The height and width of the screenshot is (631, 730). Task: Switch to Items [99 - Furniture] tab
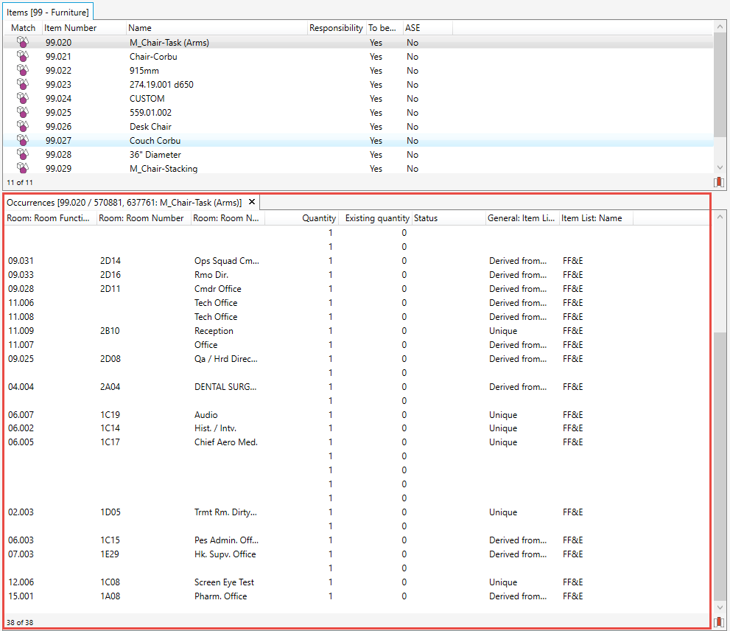(x=48, y=12)
